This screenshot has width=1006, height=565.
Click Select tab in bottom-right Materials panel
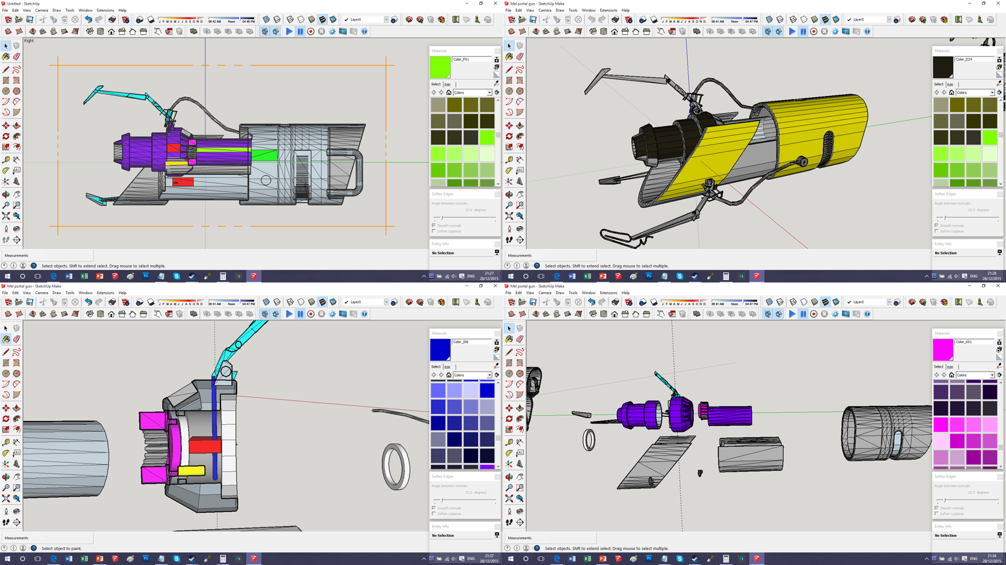[x=939, y=366]
